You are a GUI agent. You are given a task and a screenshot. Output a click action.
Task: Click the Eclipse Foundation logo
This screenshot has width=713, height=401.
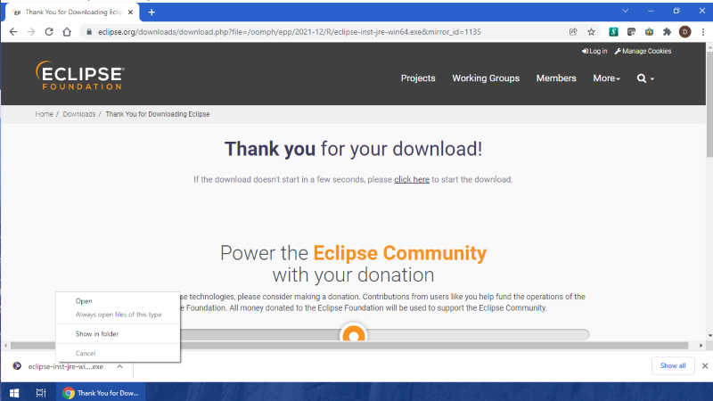(x=80, y=76)
